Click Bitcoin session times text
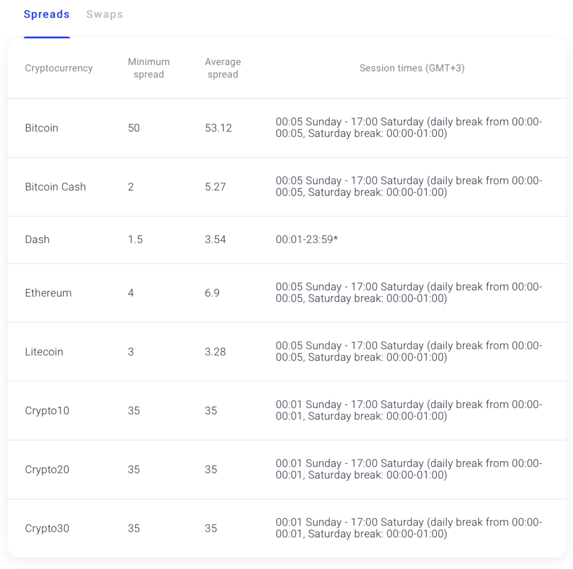This screenshot has width=573, height=569. (409, 128)
